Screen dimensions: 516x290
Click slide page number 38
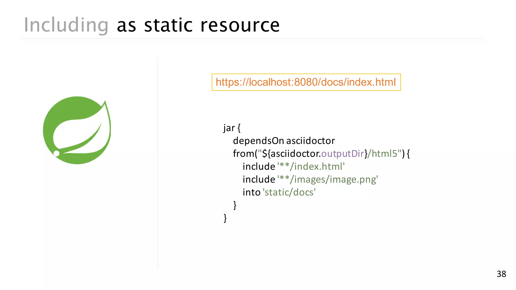[x=501, y=274]
